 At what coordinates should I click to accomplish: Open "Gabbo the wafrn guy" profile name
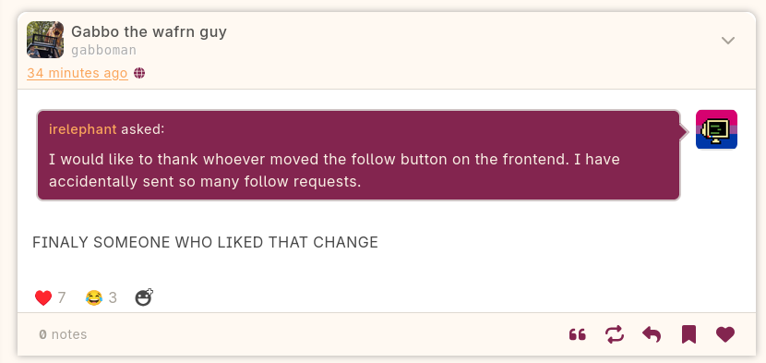pyautogui.click(x=149, y=31)
